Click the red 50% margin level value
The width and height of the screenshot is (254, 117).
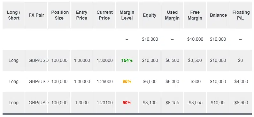pyautogui.click(x=127, y=103)
